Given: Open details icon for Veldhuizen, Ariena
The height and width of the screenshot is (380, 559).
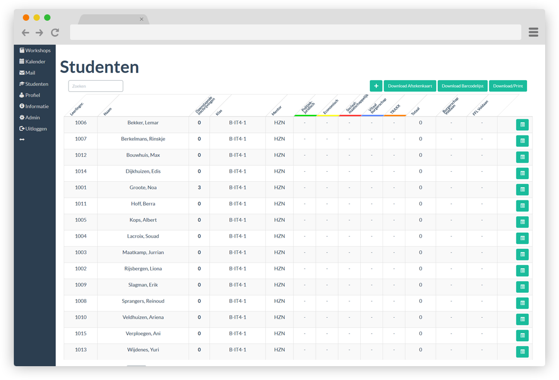Looking at the screenshot, I should point(522,319).
